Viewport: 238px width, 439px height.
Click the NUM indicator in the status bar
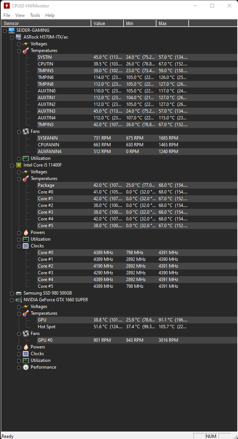[211, 436]
